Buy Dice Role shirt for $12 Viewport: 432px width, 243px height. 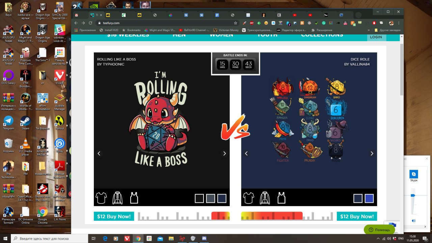pos(357,216)
